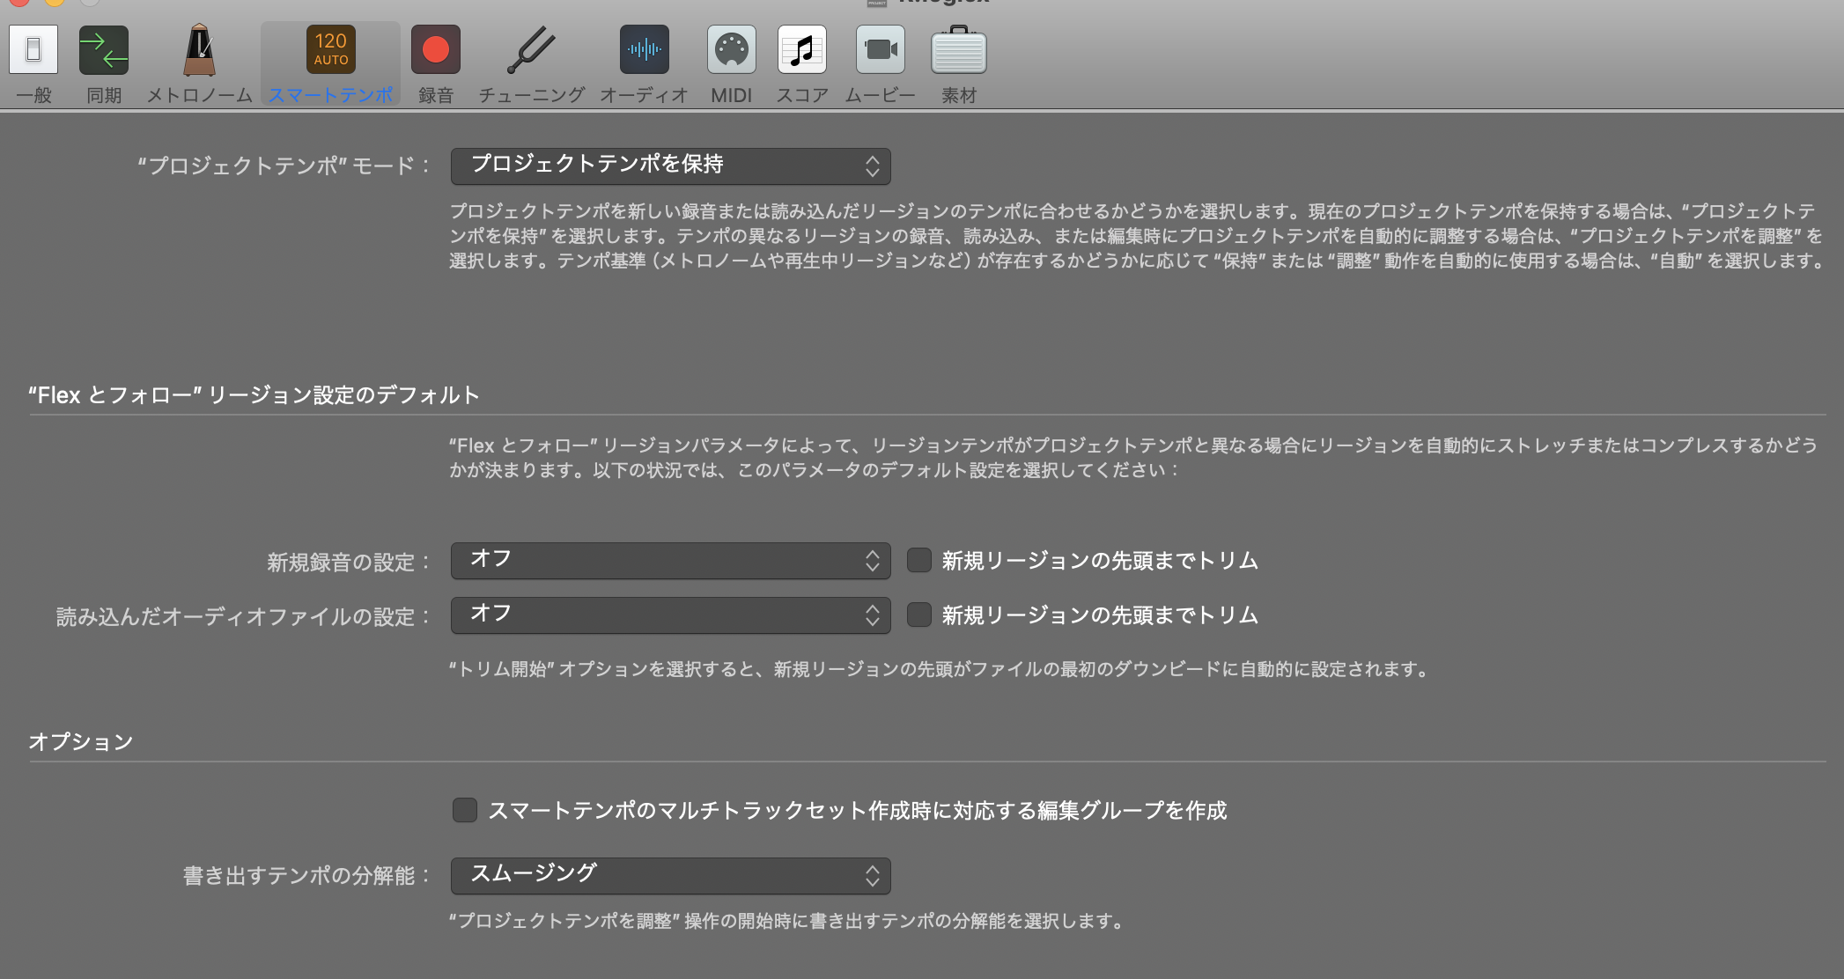Click the MIDI tab label text
The width and height of the screenshot is (1844, 979).
[x=731, y=95]
